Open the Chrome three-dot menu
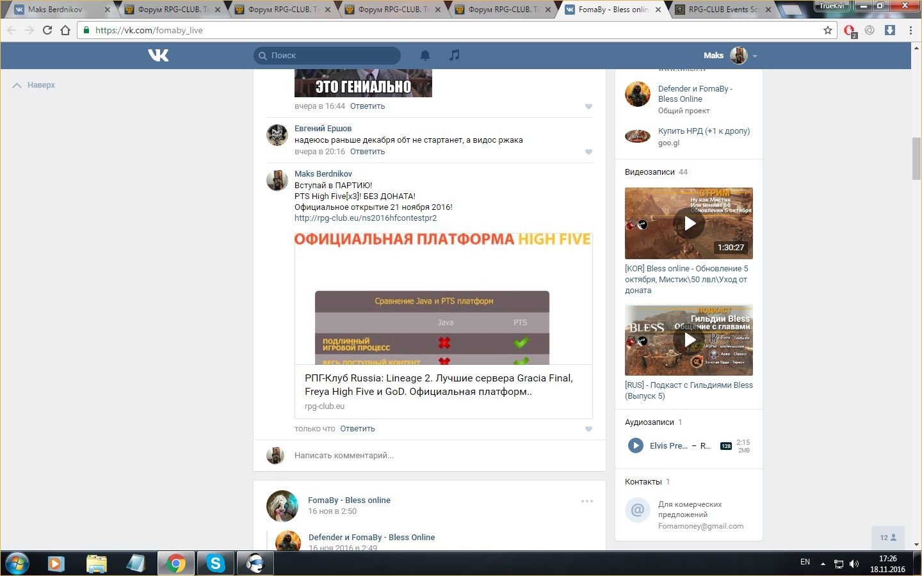Image resolution: width=922 pixels, height=576 pixels. [x=910, y=30]
